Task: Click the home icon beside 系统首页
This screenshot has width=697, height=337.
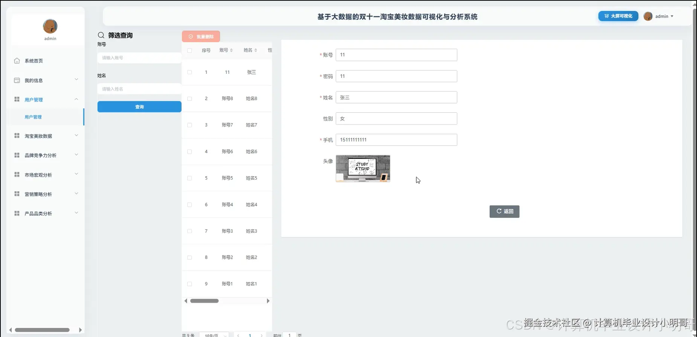Action: pos(17,61)
